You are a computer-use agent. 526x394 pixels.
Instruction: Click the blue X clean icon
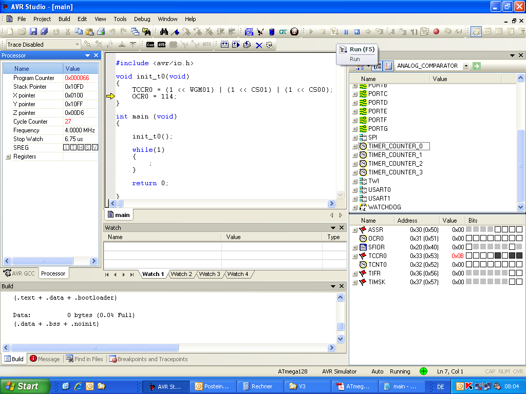coord(259,45)
